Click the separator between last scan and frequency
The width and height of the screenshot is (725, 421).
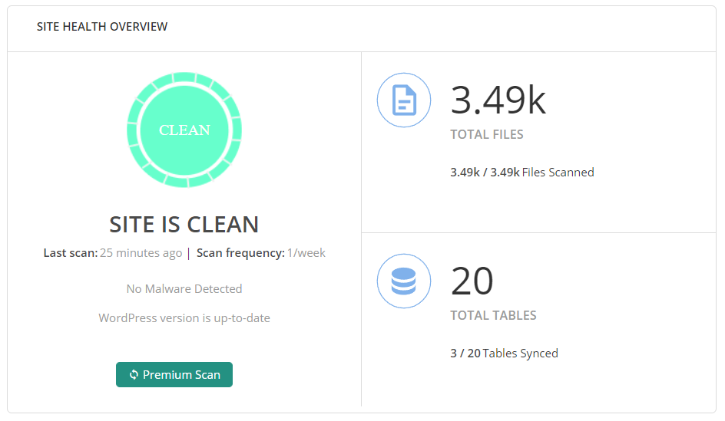(x=189, y=253)
